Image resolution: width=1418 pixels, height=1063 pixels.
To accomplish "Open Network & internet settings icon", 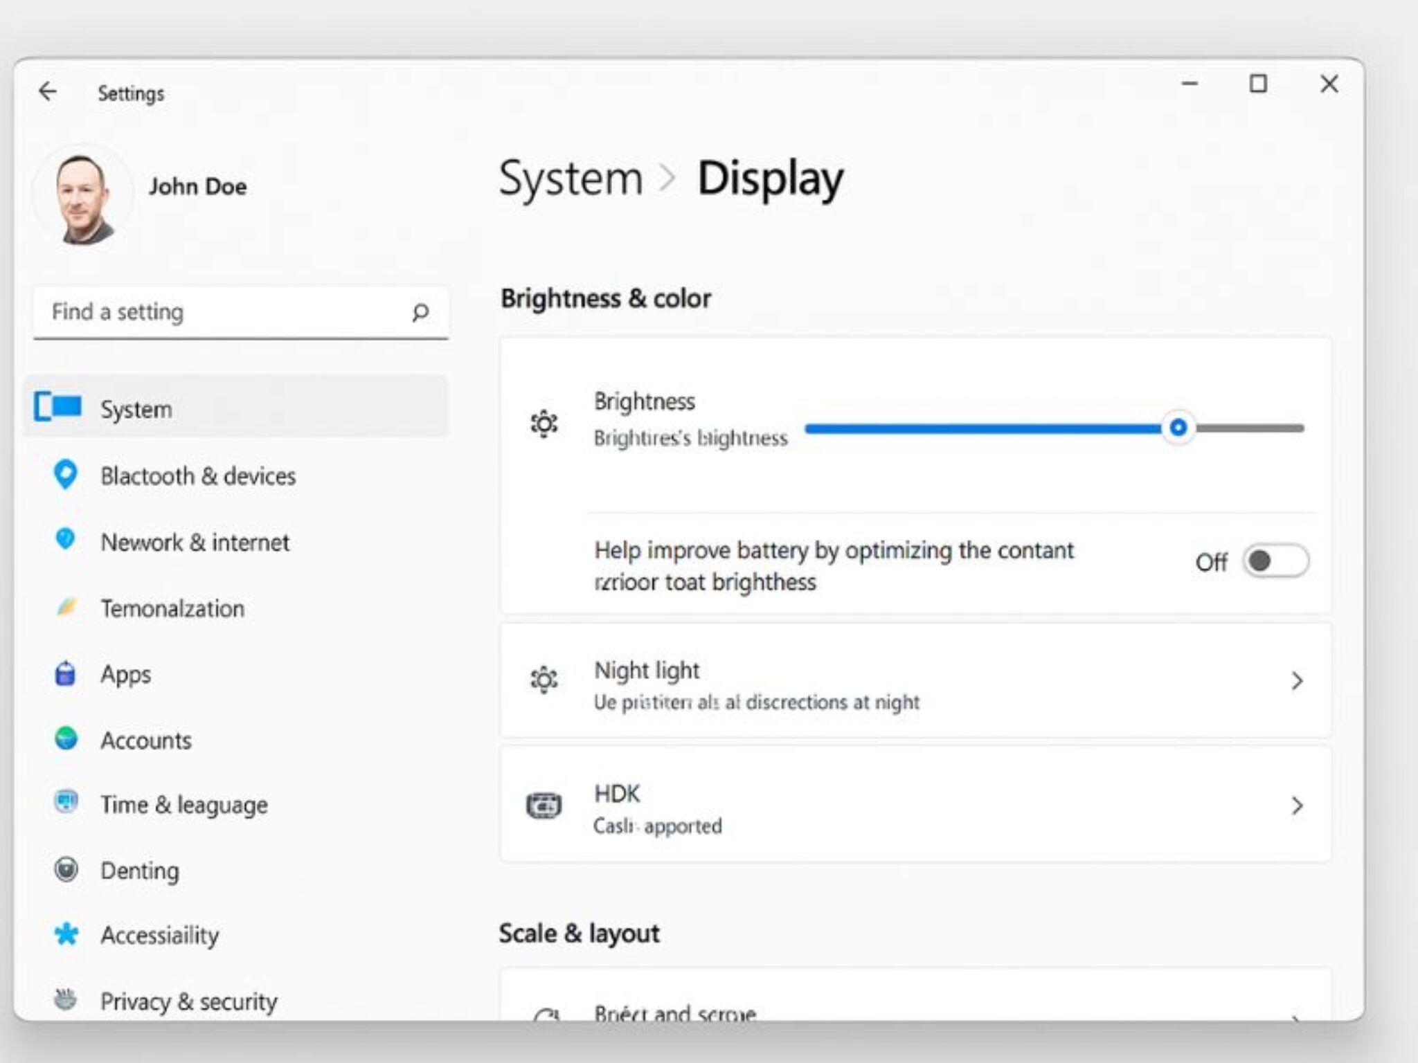I will pyautogui.click(x=66, y=541).
